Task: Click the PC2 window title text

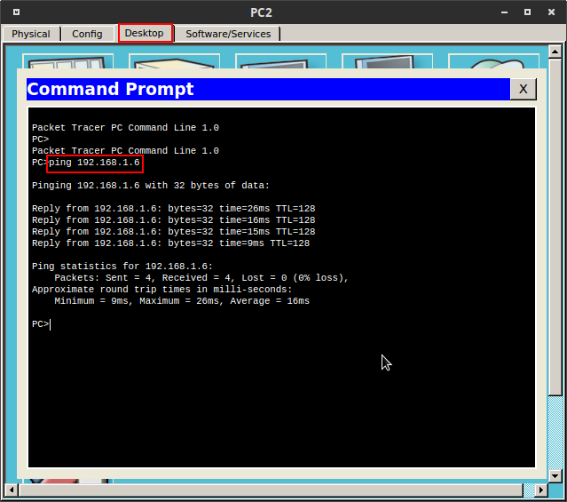Action: click(x=261, y=12)
